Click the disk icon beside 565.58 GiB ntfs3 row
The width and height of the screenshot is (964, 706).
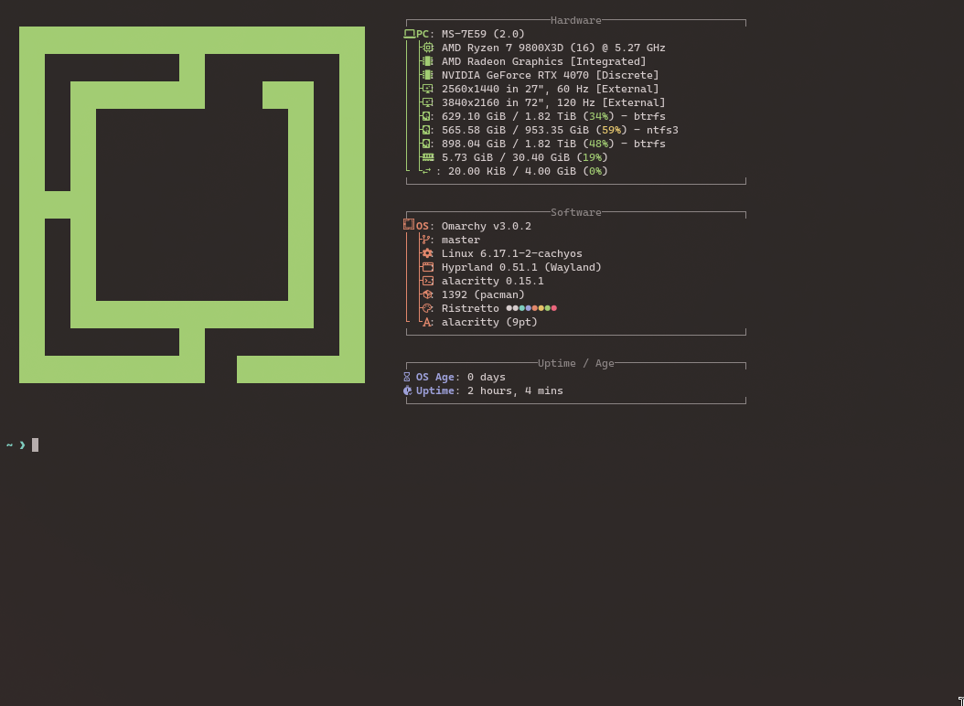426,130
